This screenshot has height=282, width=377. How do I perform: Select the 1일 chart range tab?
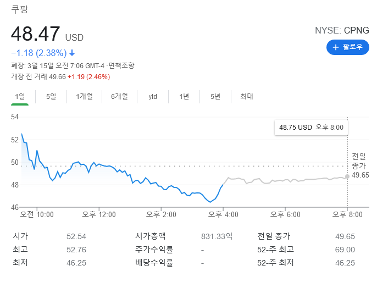[20, 97]
